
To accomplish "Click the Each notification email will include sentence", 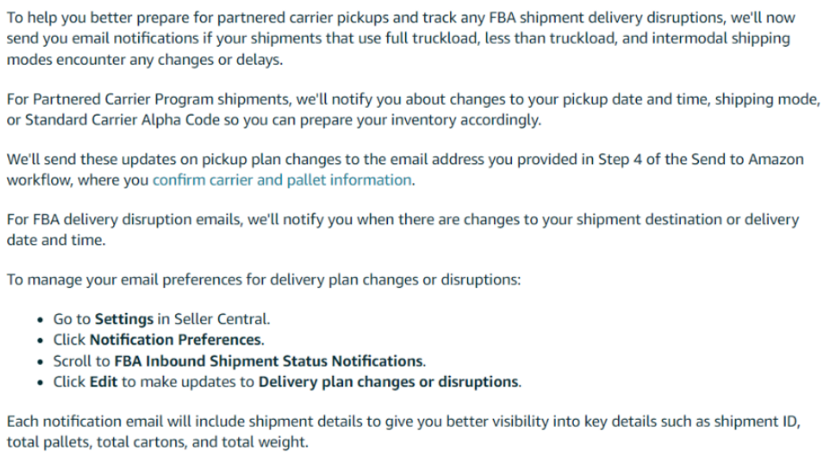I will (x=403, y=432).
